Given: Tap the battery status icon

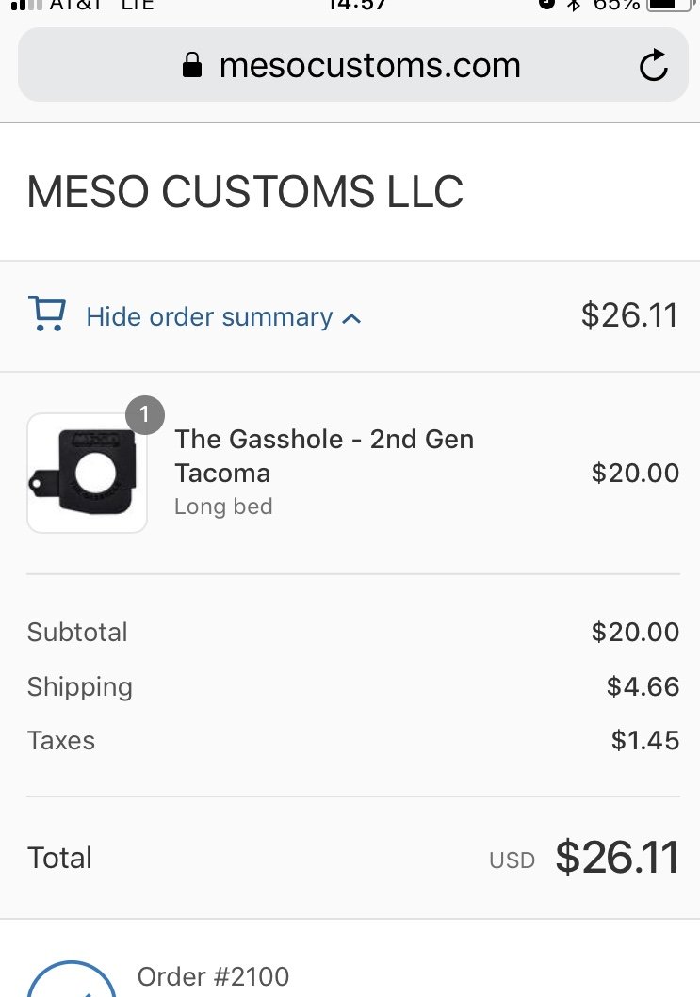Looking at the screenshot, I should click(x=670, y=5).
